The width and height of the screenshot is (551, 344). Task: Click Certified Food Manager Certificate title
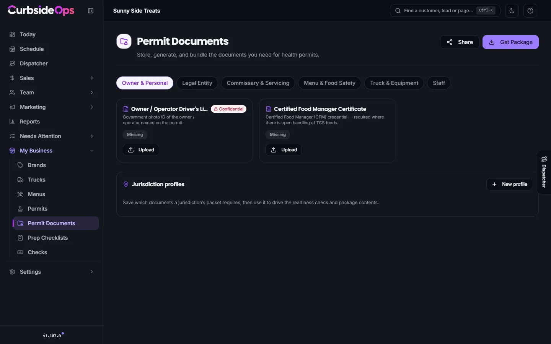click(320, 109)
